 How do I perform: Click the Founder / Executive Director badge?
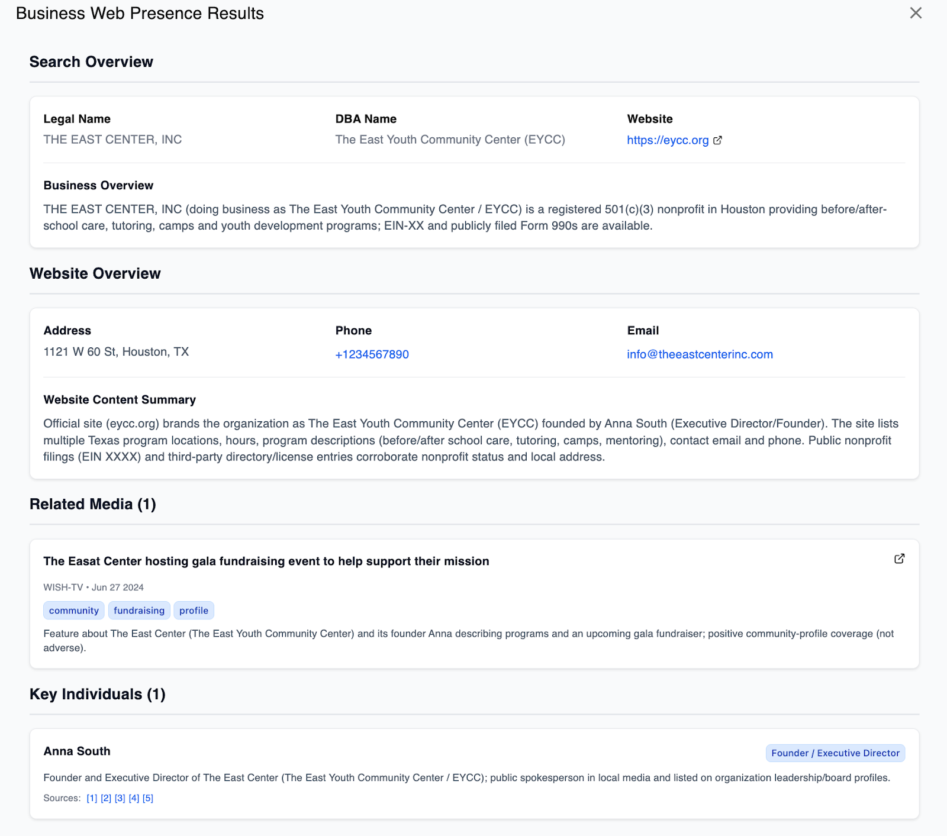click(x=835, y=753)
